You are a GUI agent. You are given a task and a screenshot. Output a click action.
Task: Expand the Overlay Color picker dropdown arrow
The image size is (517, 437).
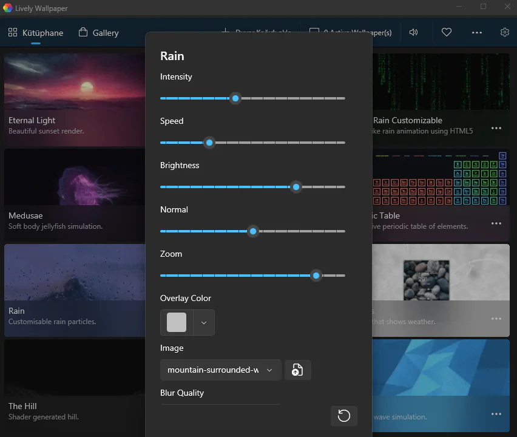coord(204,323)
